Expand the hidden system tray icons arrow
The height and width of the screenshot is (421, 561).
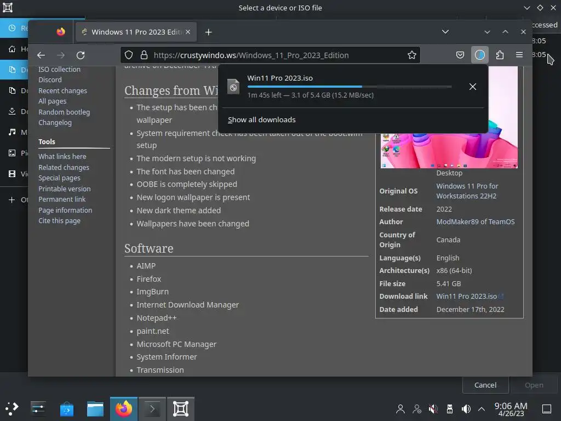(482, 409)
